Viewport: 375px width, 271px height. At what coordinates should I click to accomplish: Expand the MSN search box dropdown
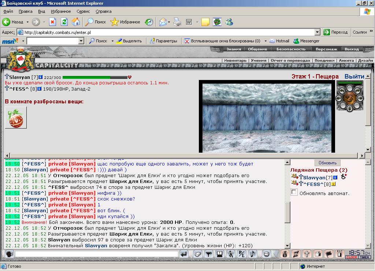[x=81, y=41]
